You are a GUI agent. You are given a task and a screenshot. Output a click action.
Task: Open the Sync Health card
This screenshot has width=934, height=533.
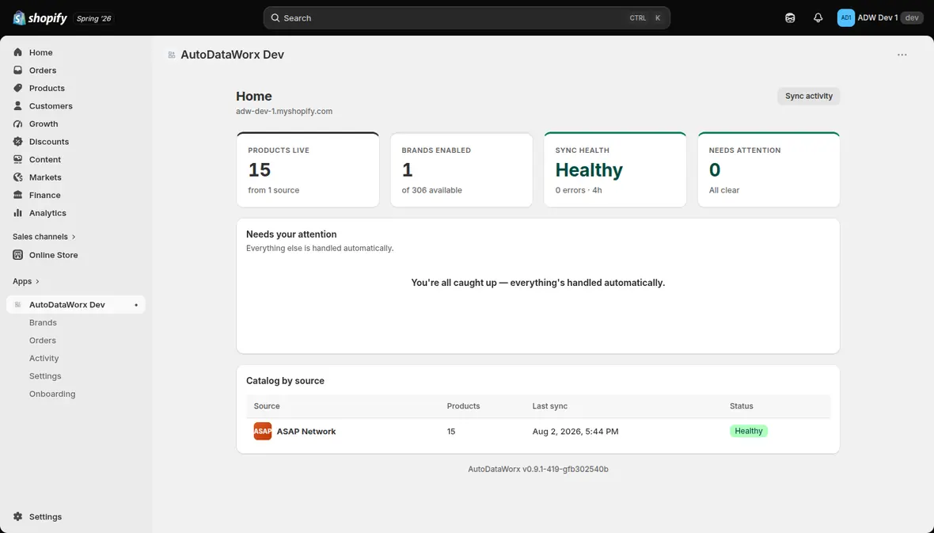[x=615, y=170]
